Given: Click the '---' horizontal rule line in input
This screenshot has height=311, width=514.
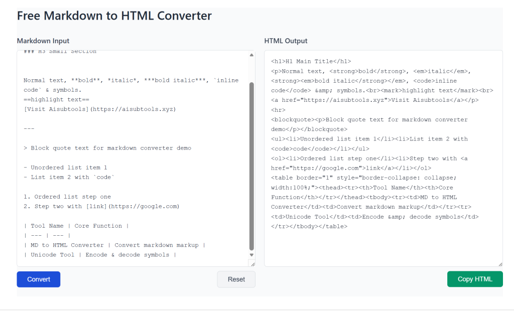Looking at the screenshot, I should [x=29, y=128].
